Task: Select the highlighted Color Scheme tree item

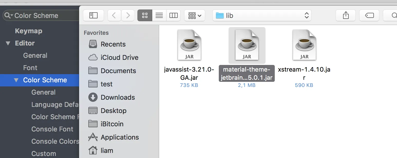Action: click(x=40, y=80)
